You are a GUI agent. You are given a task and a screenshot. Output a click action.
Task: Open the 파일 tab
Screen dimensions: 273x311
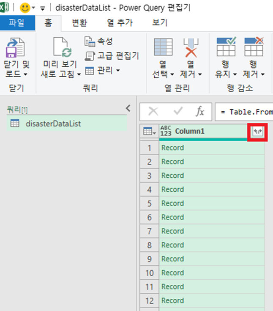[17, 22]
